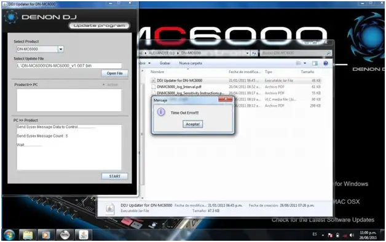Click Nueva carpeta in the Explorer toolbar
Screen dimensions: 386x242
tap(191, 63)
